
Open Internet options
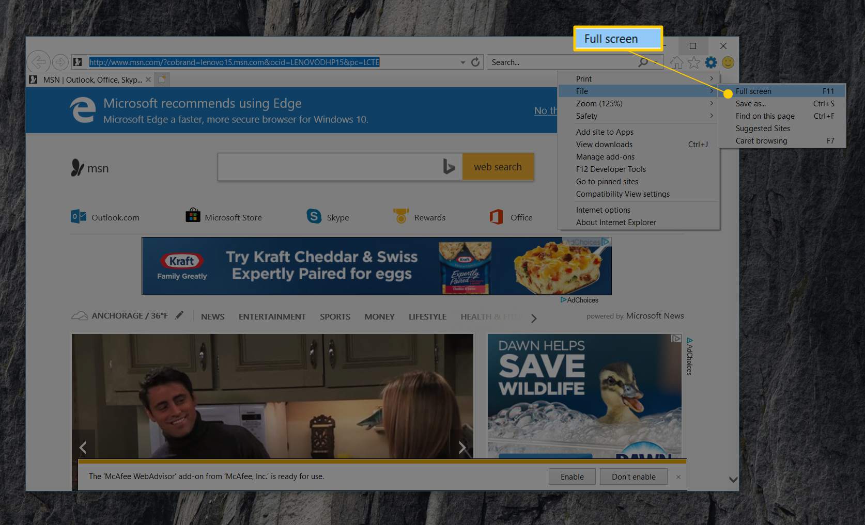click(639, 210)
